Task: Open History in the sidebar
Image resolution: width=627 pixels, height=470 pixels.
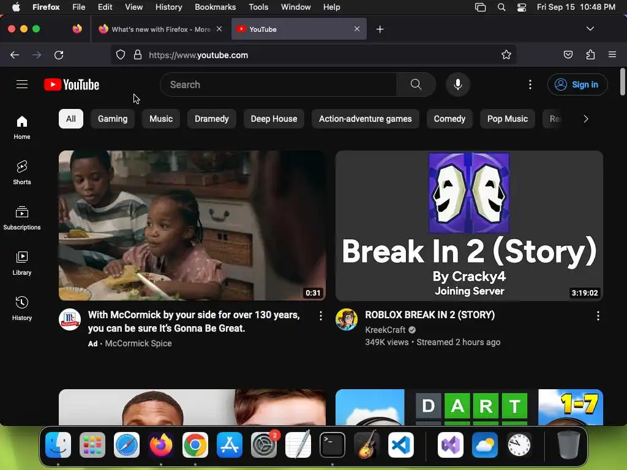Action: 22,308
